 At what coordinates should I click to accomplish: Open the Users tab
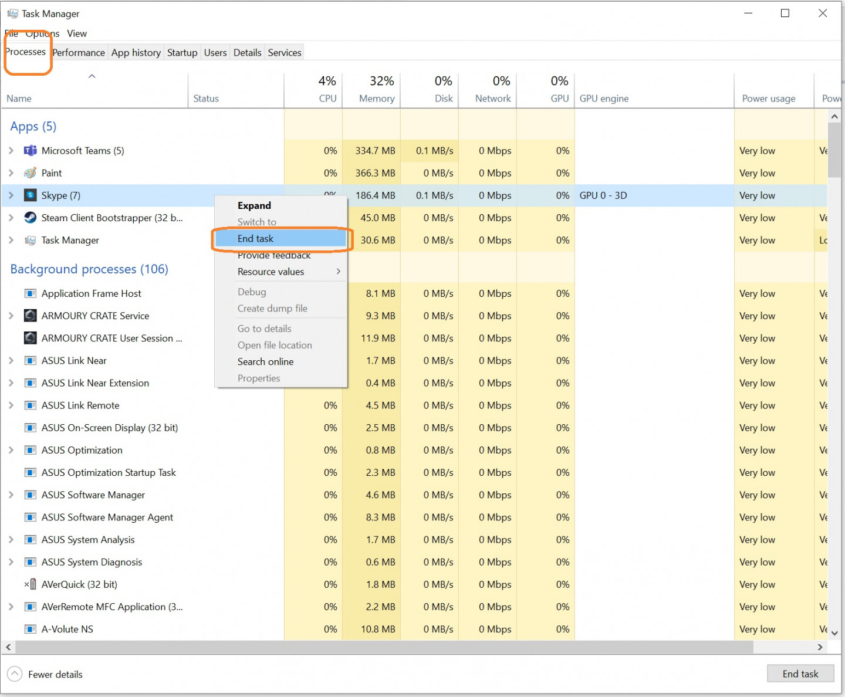[x=215, y=52]
